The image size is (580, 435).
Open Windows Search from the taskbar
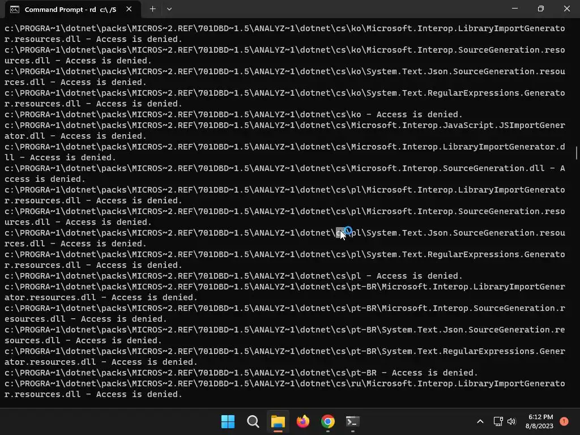pos(253,421)
